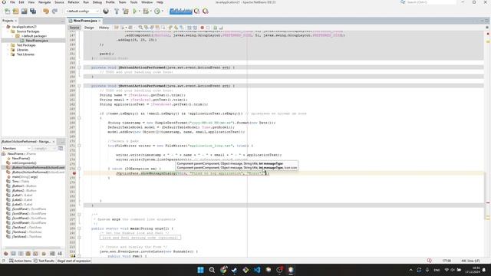Click the New Project toolbar icon
This screenshot has height=276, width=491.
coord(15,11)
